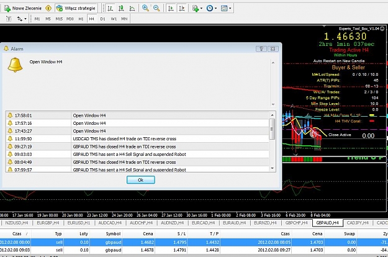Toggle Włącz strategie expert advisors button
Image resolution: width=388 pixels, height=257 pixels.
pos(76,8)
